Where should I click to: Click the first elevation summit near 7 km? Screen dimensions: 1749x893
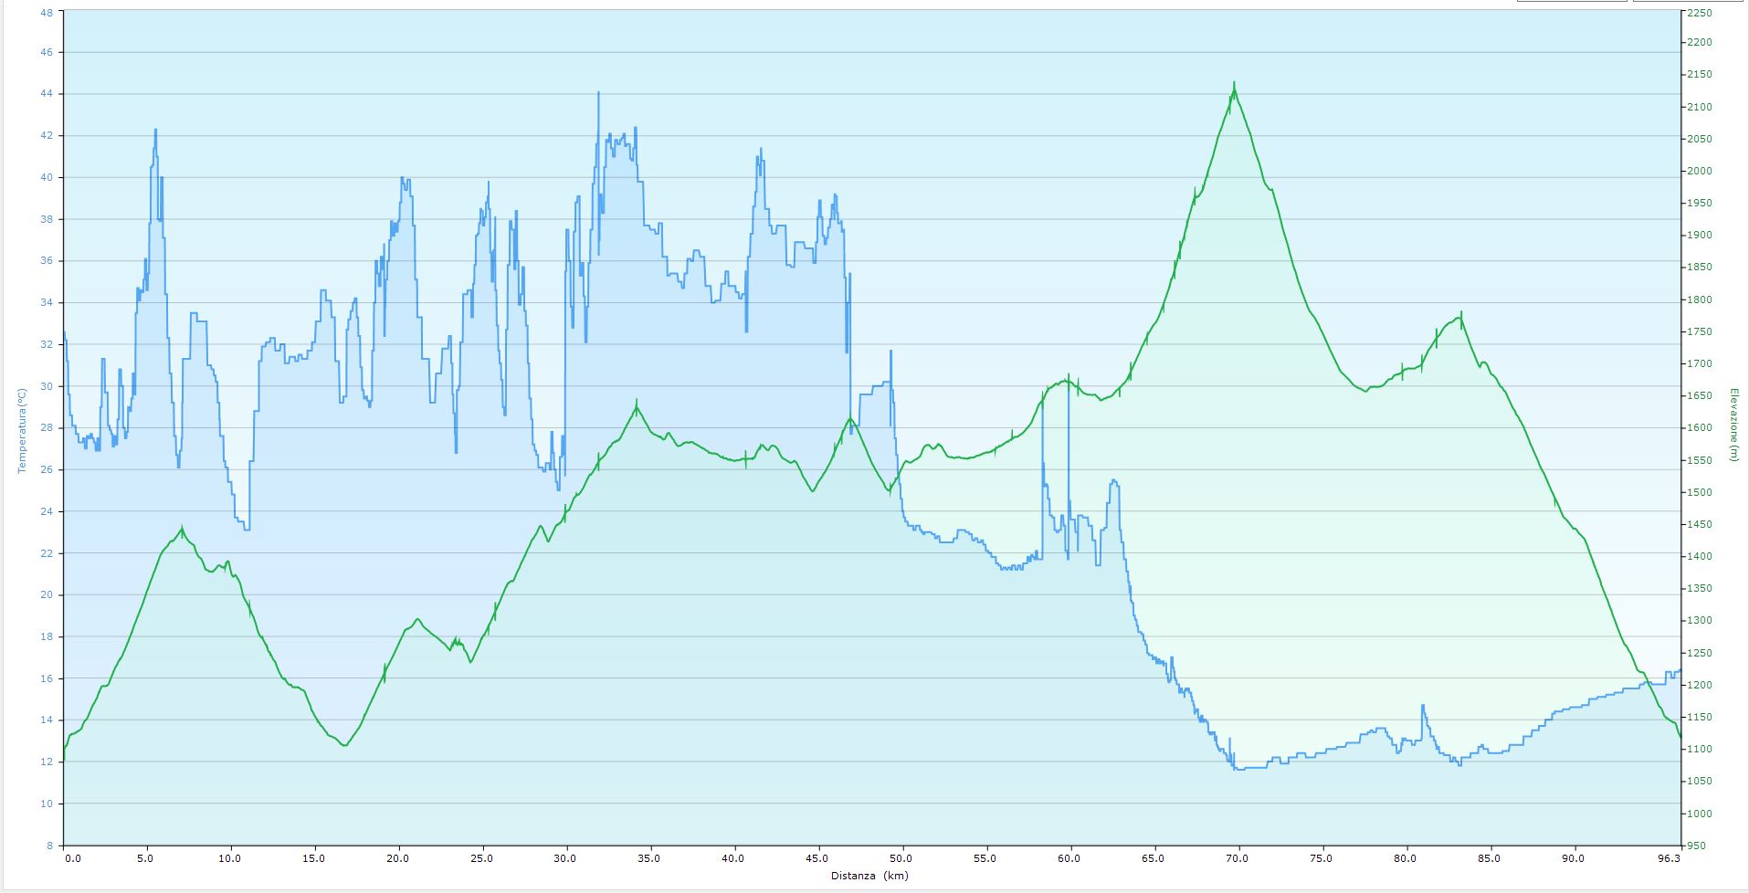click(x=182, y=529)
